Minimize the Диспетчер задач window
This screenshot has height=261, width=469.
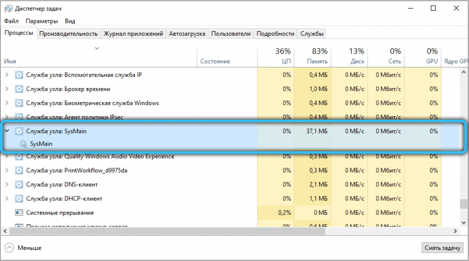pos(410,8)
